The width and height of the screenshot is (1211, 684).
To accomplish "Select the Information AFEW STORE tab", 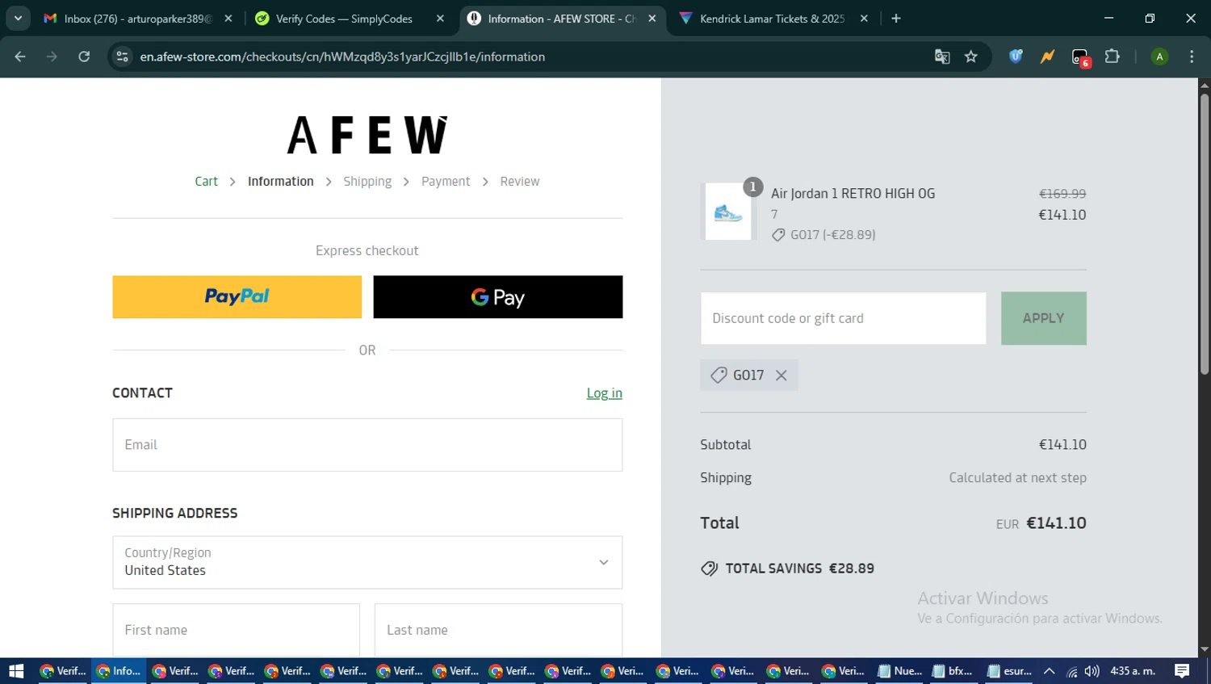I will (x=561, y=19).
